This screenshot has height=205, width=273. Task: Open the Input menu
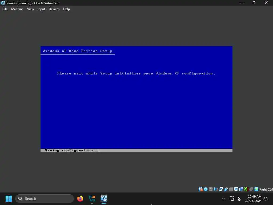pyautogui.click(x=41, y=9)
